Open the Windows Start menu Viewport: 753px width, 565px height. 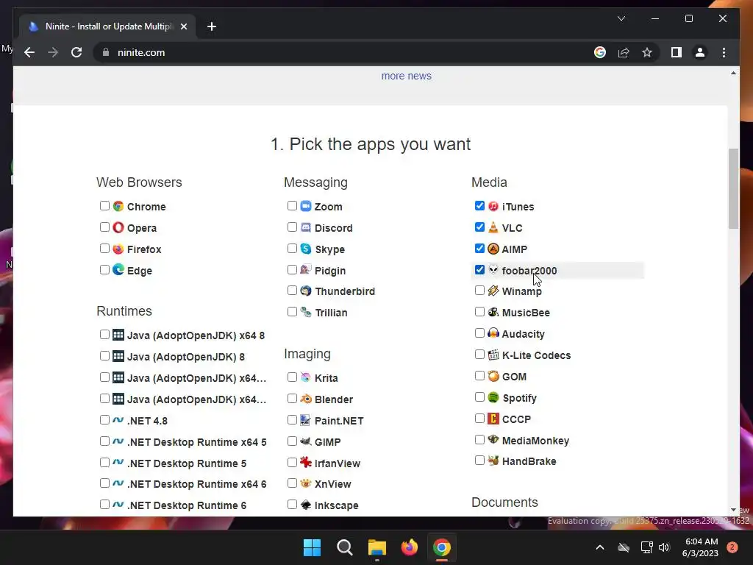pyautogui.click(x=312, y=547)
